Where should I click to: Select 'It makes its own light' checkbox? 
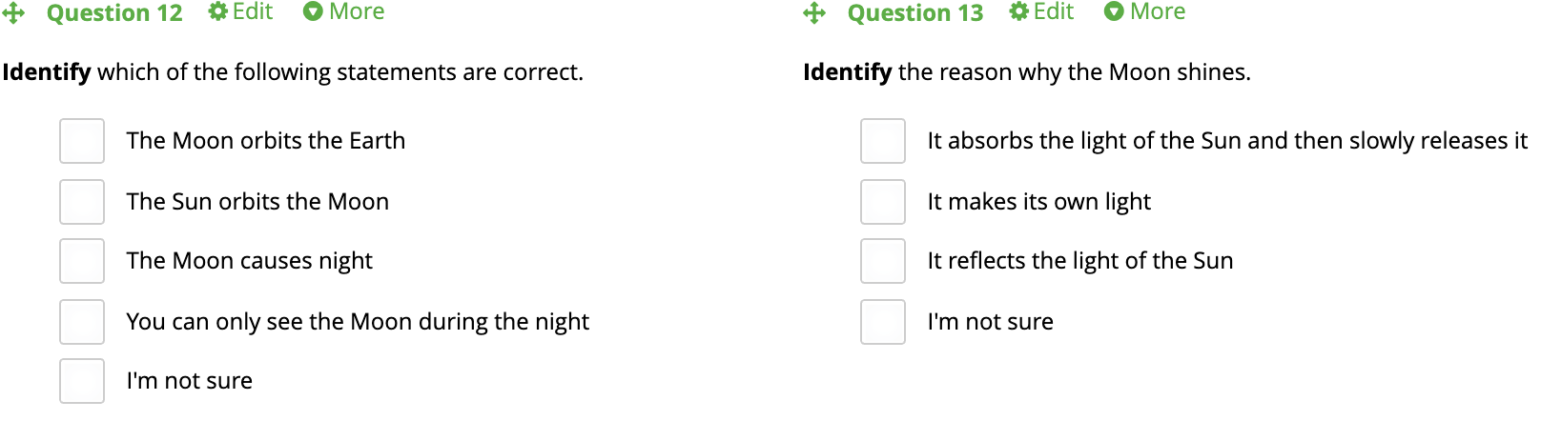[883, 202]
